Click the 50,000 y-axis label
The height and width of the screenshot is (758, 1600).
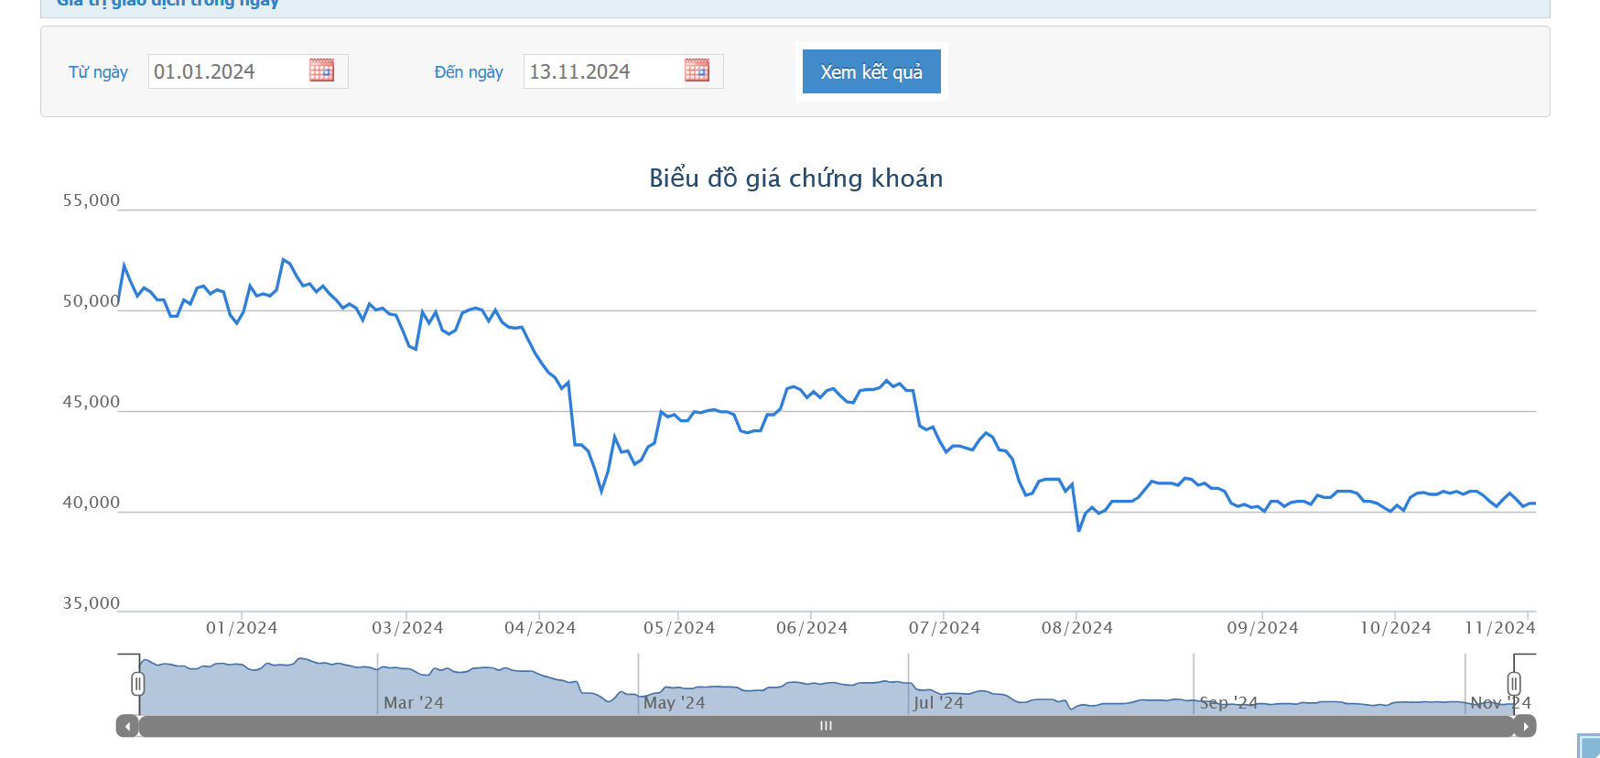pyautogui.click(x=91, y=301)
